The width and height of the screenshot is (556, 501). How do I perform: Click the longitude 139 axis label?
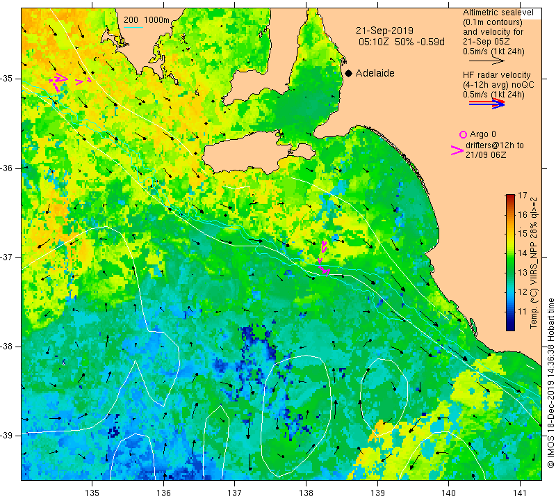point(377,493)
